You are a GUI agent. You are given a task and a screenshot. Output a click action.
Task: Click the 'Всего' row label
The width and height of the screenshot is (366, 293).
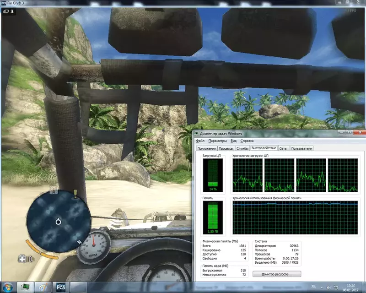coord(206,246)
